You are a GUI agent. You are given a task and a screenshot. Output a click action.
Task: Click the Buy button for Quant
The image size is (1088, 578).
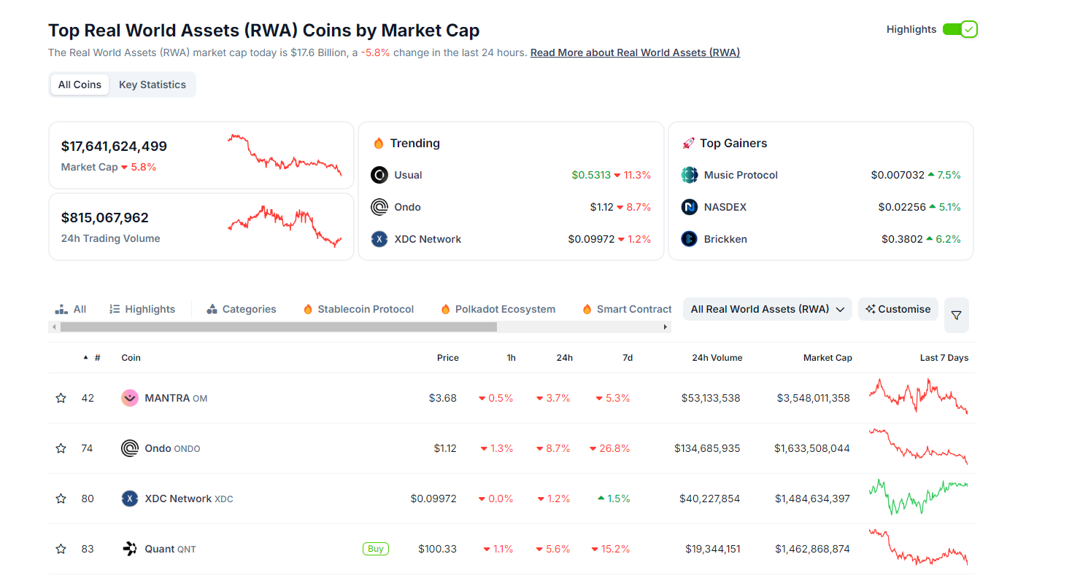point(376,549)
